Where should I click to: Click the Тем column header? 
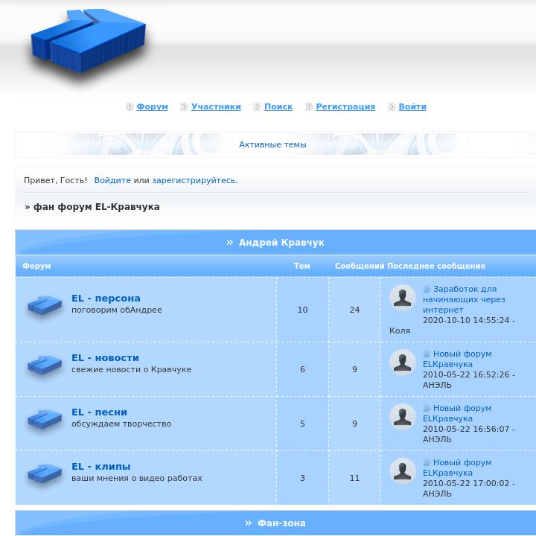301,266
